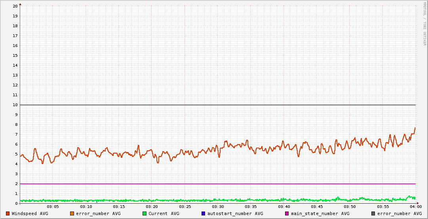Click the dark gray error_number legend swatch
The height and width of the screenshot is (219, 428).
pos(373,213)
